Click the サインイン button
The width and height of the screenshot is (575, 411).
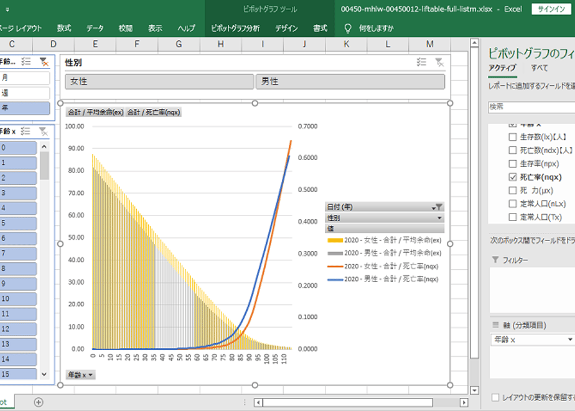tap(552, 9)
